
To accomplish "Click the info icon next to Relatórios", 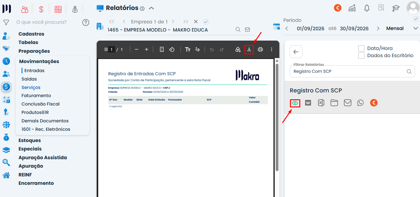I will (x=142, y=8).
